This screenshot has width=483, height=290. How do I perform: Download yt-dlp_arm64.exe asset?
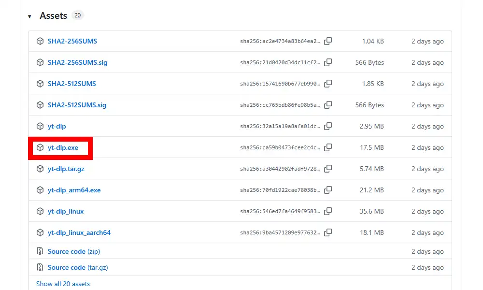74,190
